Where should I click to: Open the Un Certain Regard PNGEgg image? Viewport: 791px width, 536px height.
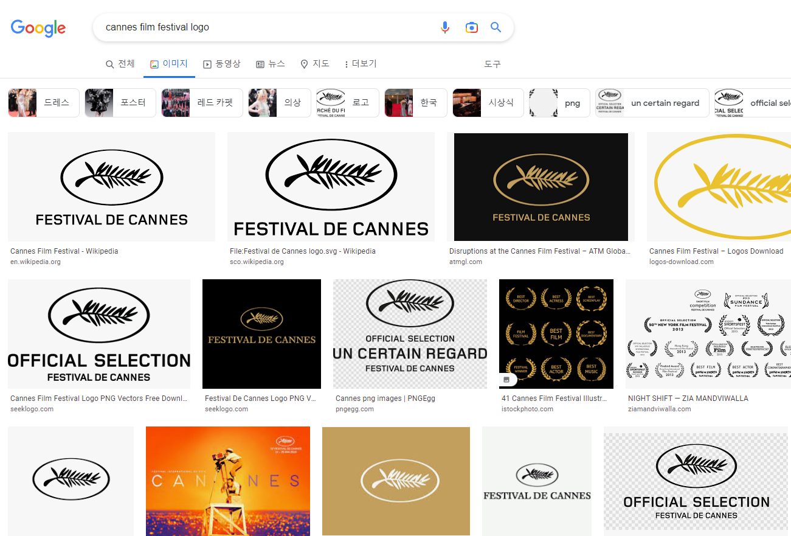point(410,334)
